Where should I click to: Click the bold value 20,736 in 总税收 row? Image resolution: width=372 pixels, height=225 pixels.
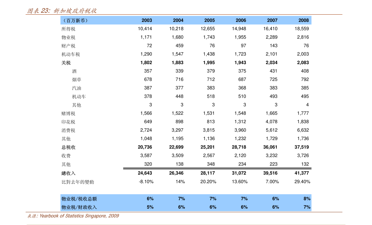tap(145, 147)
